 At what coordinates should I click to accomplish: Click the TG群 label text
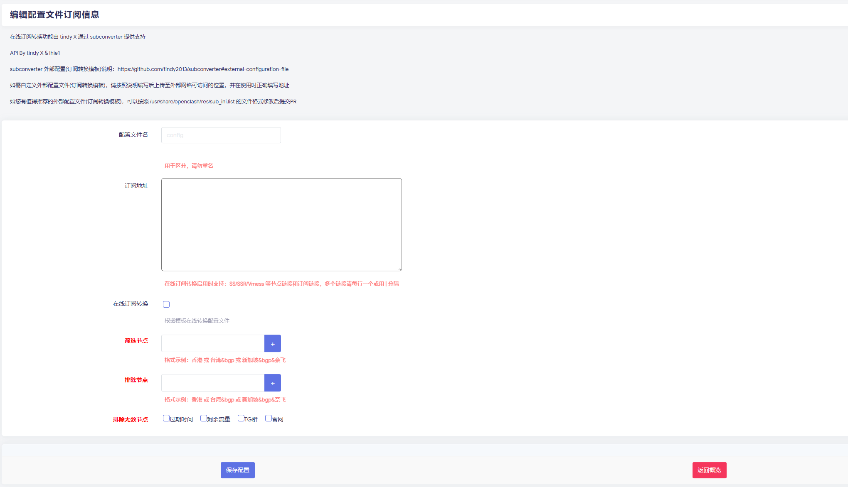click(x=251, y=419)
